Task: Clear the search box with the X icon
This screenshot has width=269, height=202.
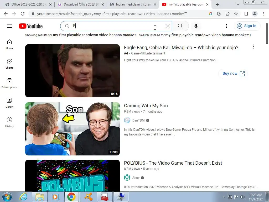Action: [x=167, y=26]
